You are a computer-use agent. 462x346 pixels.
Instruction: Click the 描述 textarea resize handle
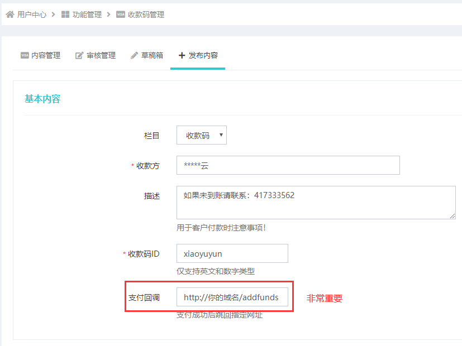(453, 216)
